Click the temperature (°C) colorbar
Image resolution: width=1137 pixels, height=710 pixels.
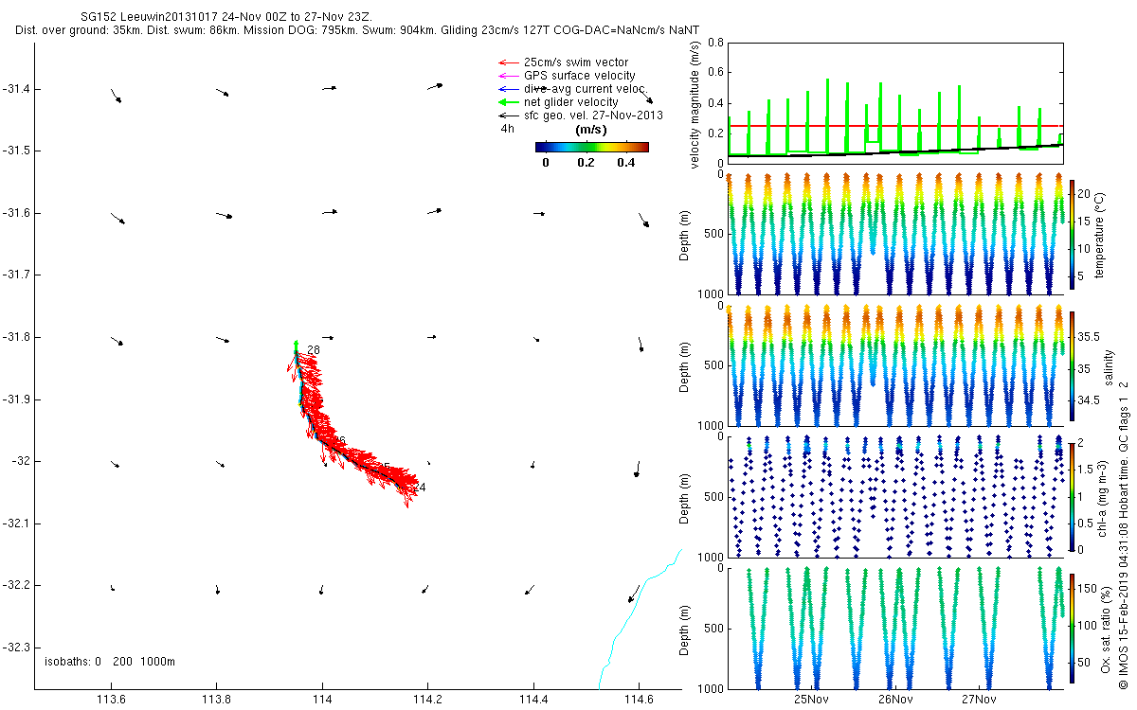(1072, 234)
